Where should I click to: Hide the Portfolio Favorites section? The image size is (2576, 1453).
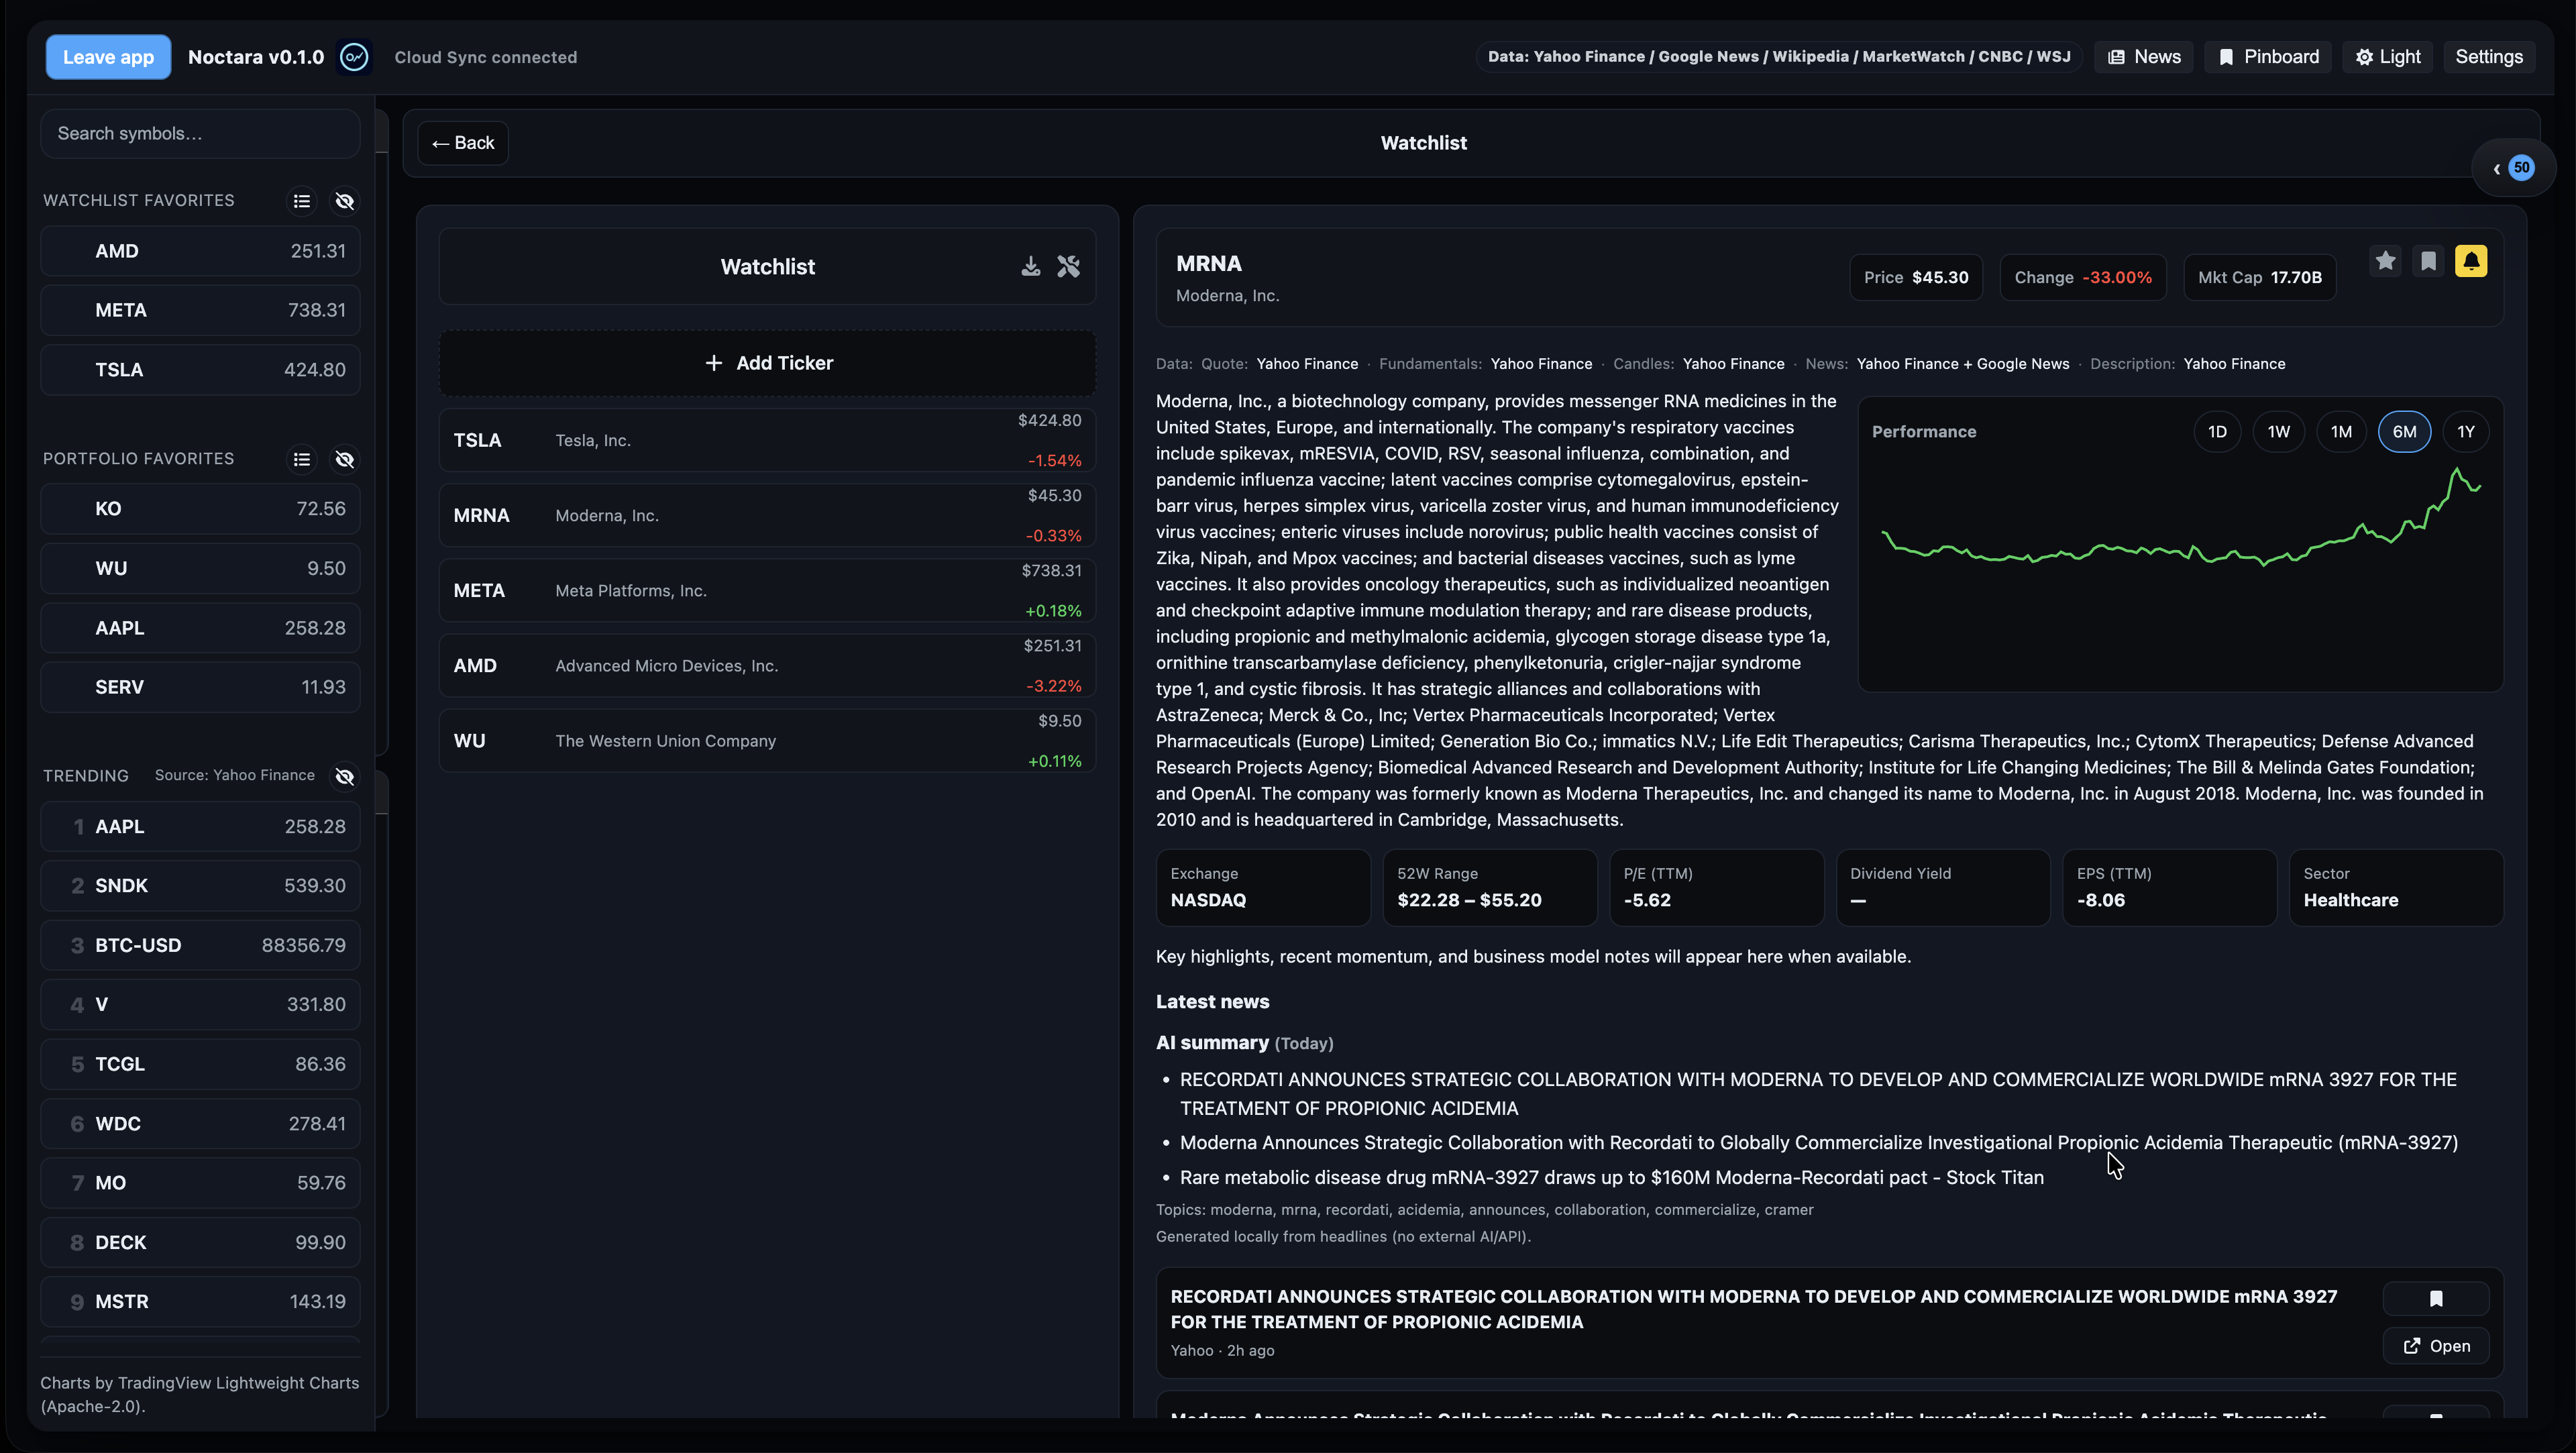point(345,459)
